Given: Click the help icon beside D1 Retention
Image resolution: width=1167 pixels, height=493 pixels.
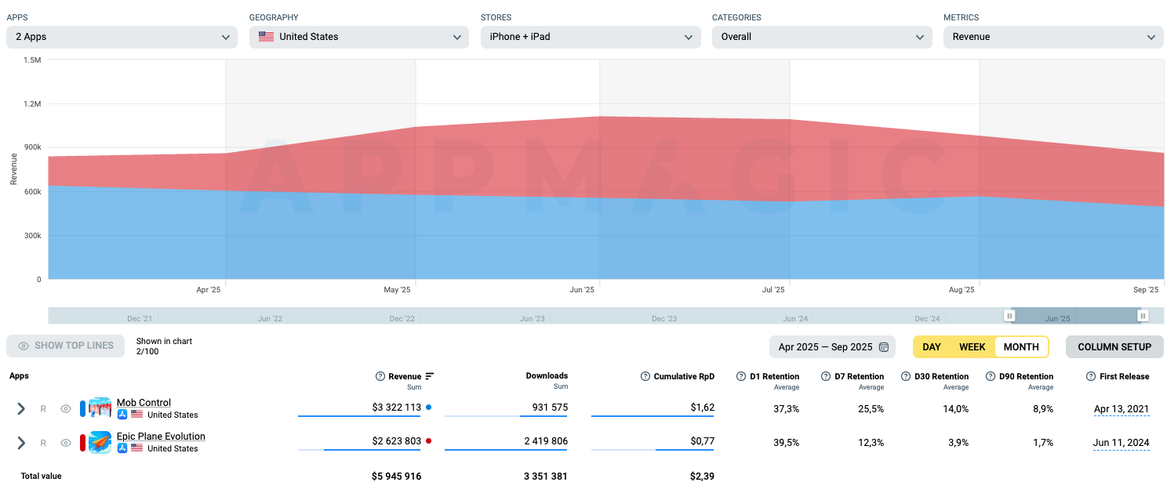Looking at the screenshot, I should pos(741,376).
